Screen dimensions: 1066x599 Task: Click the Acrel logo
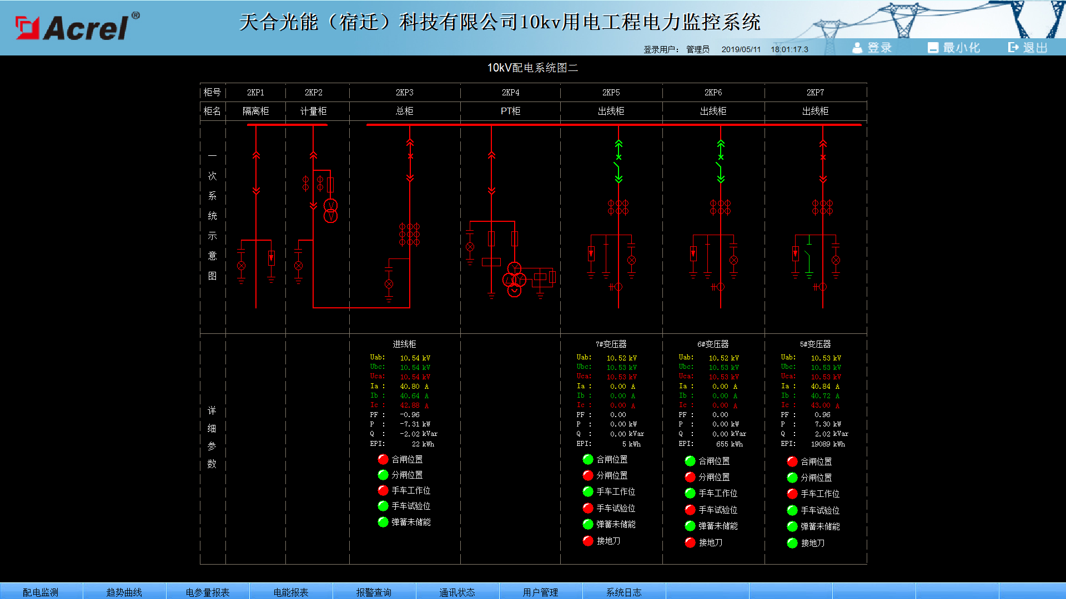click(x=77, y=27)
